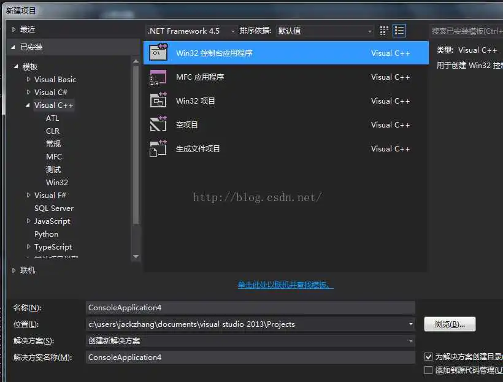
Task: Select the 生成文件项目 template name
Action: click(198, 149)
